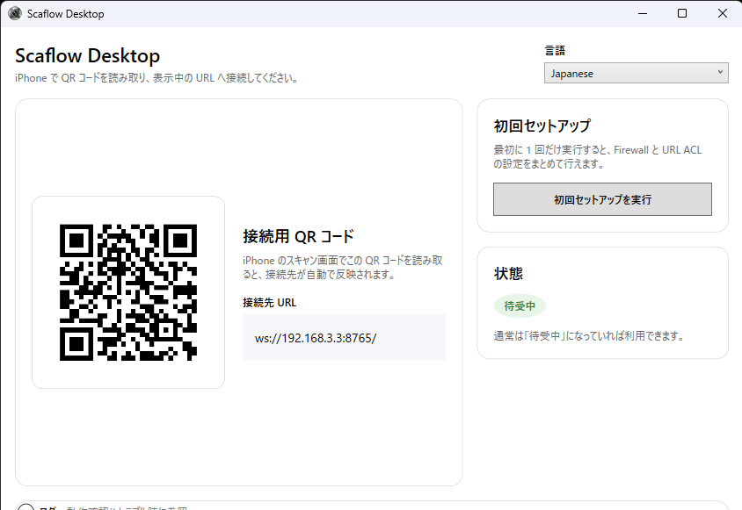Click the 状態 panel heading
742x510 pixels.
(x=508, y=273)
